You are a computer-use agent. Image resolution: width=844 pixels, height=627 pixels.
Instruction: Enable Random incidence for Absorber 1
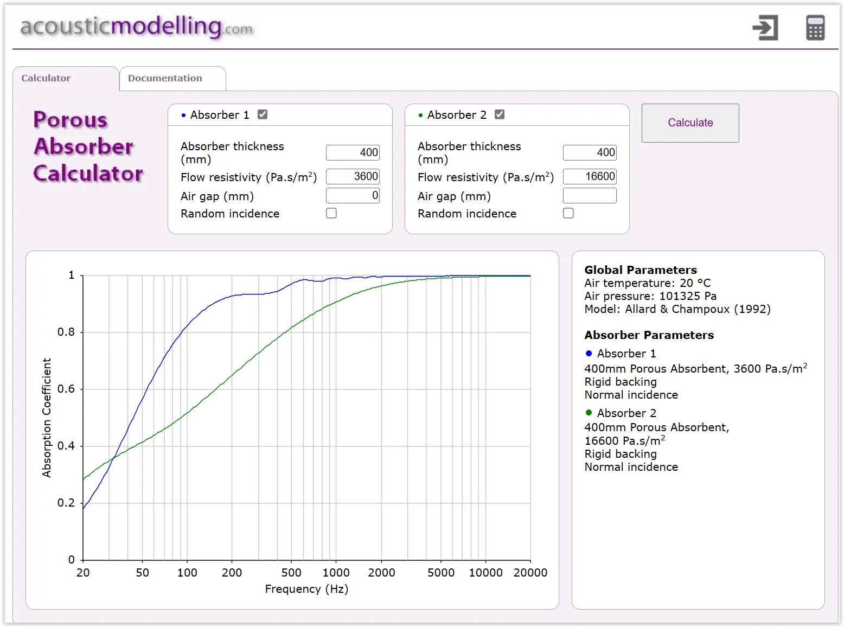click(331, 213)
